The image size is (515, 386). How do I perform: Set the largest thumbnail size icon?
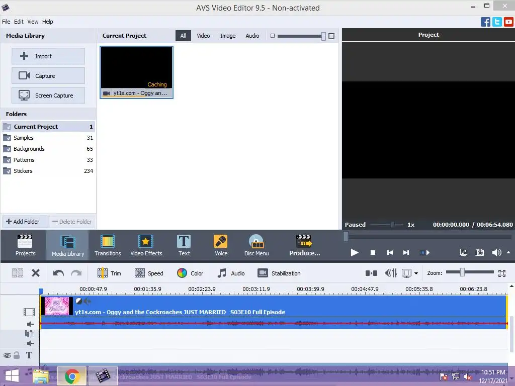coord(331,36)
